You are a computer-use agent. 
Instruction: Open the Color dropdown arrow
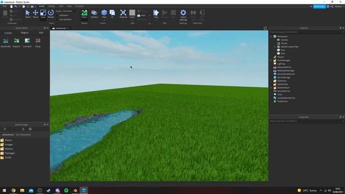coord(132,20)
